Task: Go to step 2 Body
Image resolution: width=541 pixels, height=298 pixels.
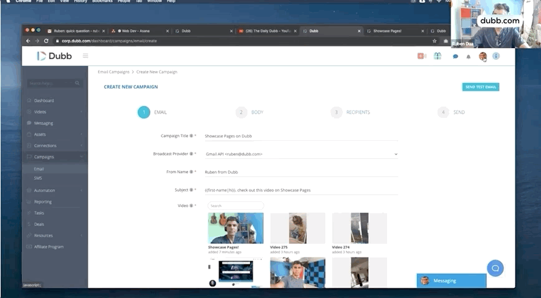Action: (x=249, y=112)
